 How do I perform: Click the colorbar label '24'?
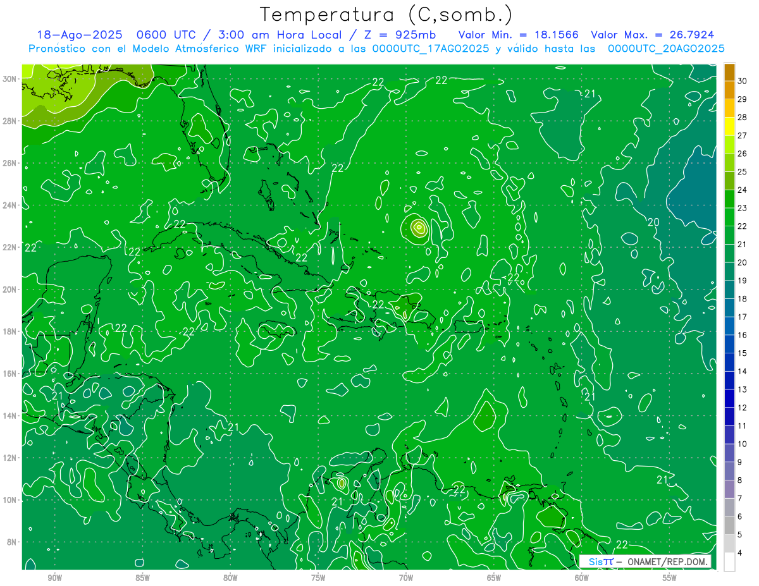tap(743, 190)
